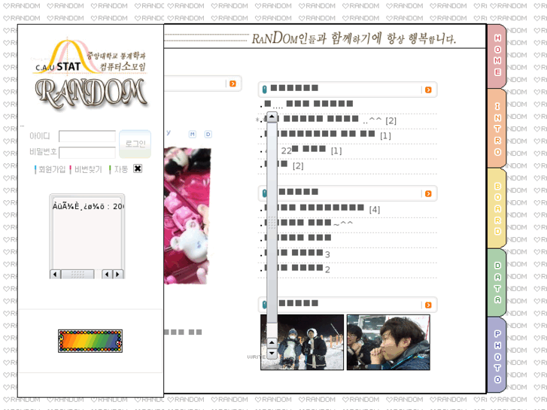Click the 로그인 login button
The width and height of the screenshot is (547, 410).
click(135, 144)
